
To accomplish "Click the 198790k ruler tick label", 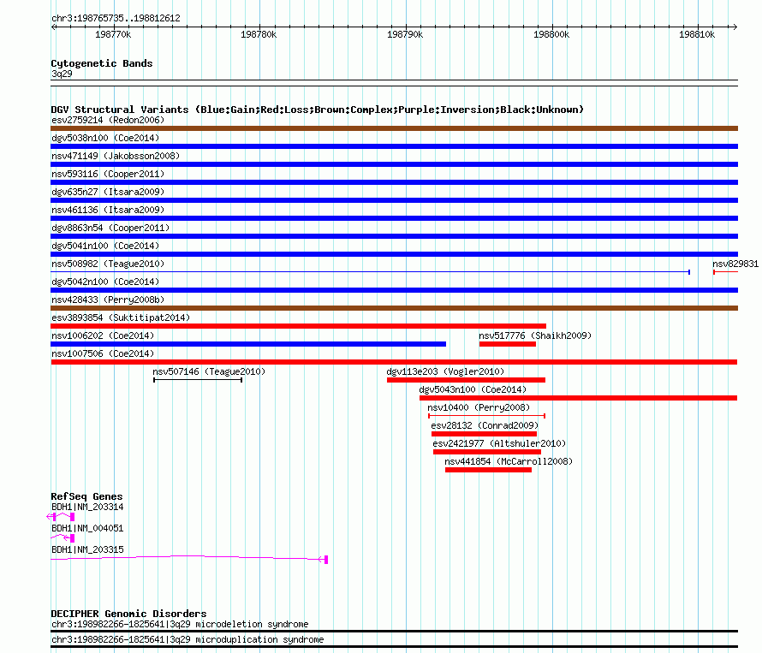I will click(x=405, y=34).
